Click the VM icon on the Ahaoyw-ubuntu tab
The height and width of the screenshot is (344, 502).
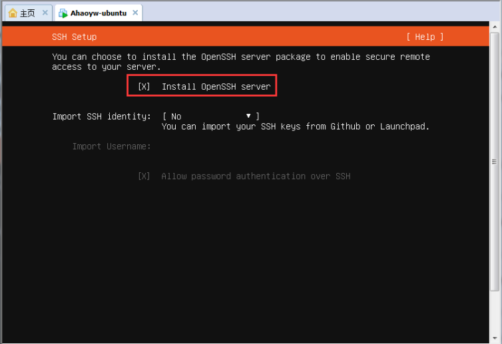63,13
